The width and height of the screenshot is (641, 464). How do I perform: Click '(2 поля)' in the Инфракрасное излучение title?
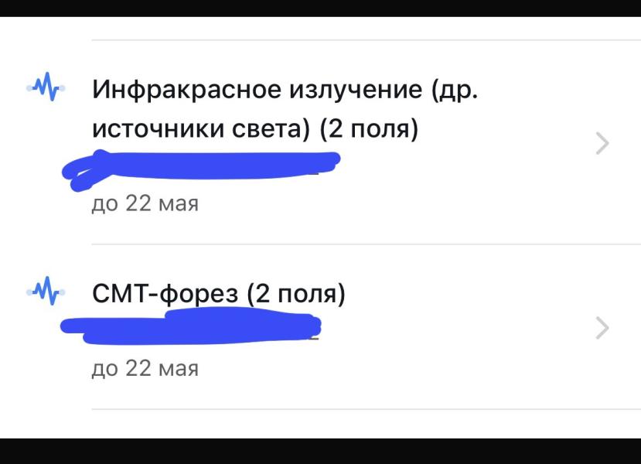[x=370, y=128]
